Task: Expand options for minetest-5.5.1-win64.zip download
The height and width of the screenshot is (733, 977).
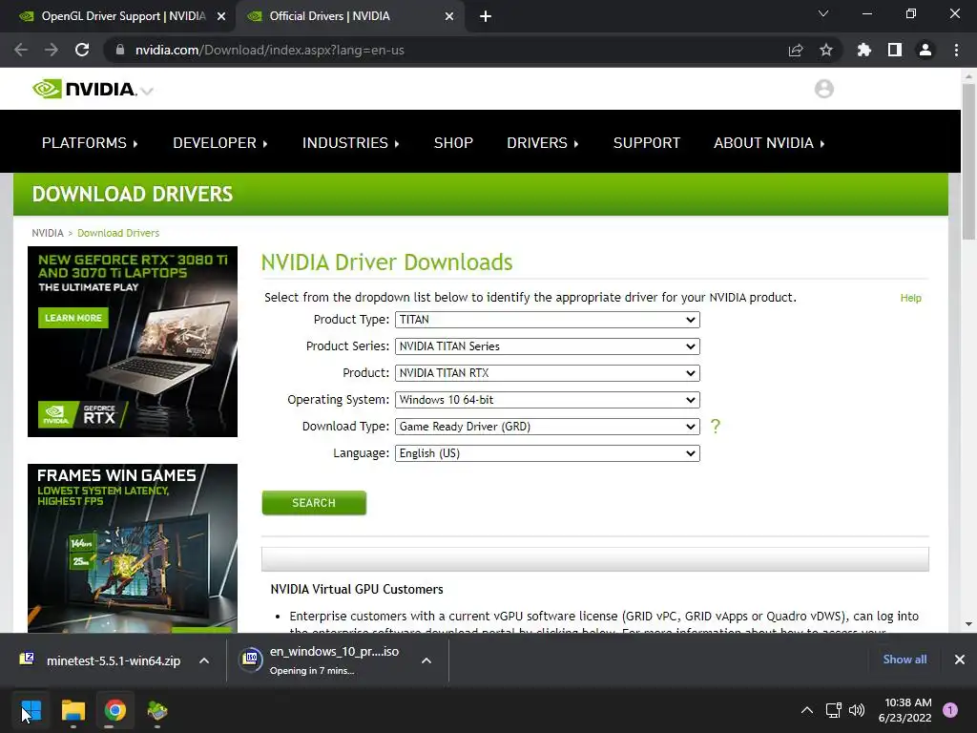Action: tap(204, 660)
